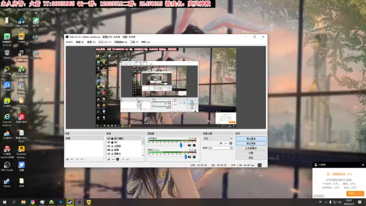Open the Windows Start menu
This screenshot has width=366, height=206.
click(x=4, y=202)
